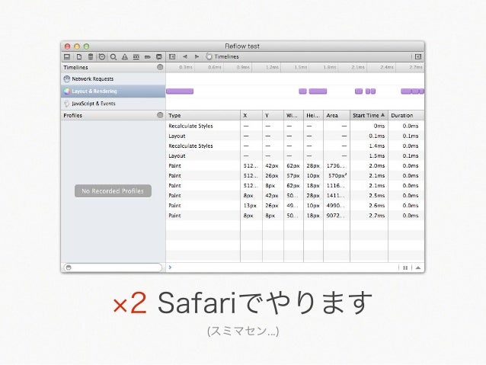The width and height of the screenshot is (486, 365).
Task: Sort by the Duration column header
Action: tap(406, 115)
